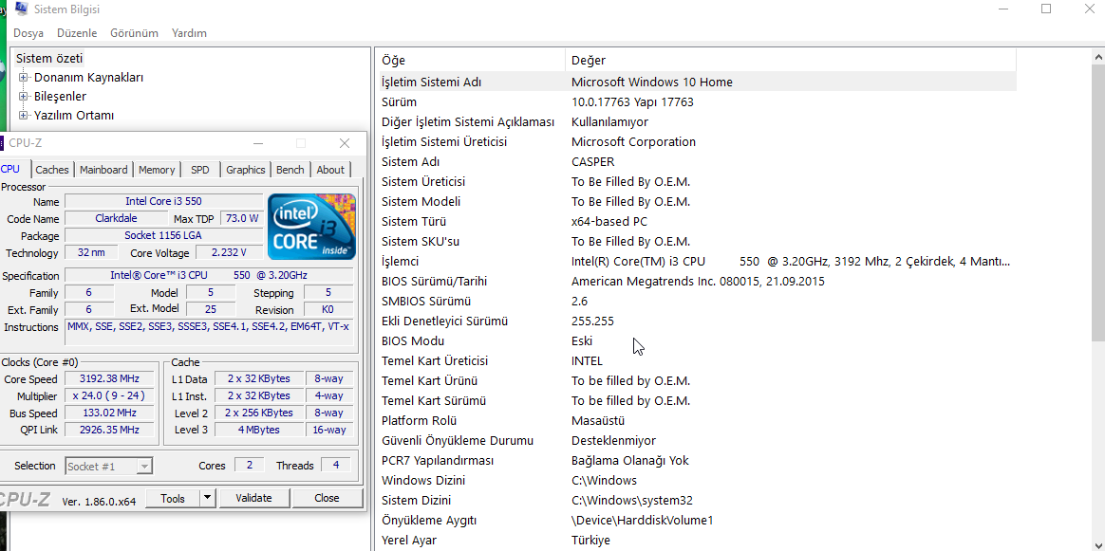Switch to CPU-Z Graphics tab
The width and height of the screenshot is (1105, 551).
pyautogui.click(x=245, y=170)
